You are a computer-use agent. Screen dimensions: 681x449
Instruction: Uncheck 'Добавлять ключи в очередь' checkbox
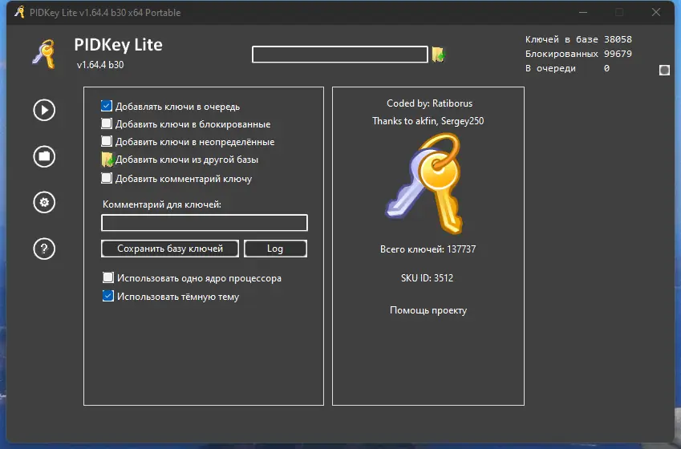click(107, 106)
